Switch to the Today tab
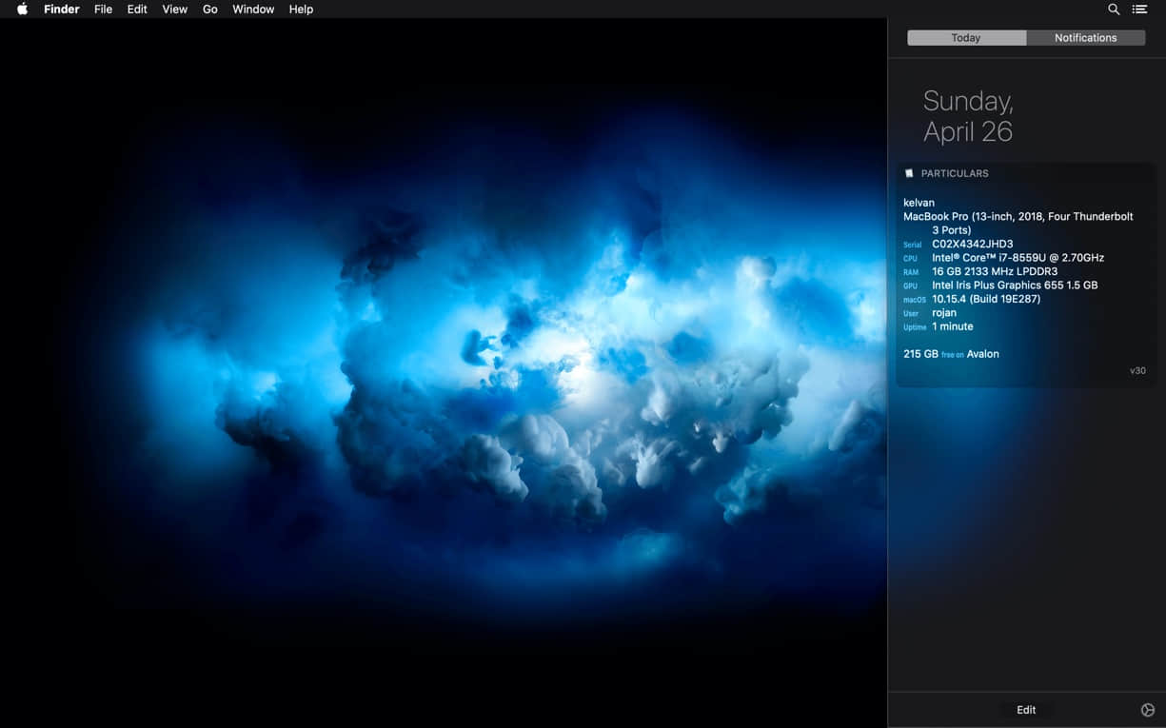1166x728 pixels. click(x=966, y=38)
